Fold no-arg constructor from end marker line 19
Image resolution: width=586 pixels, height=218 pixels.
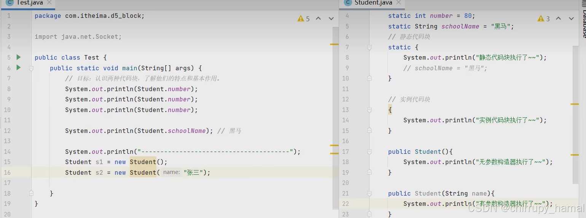point(369,172)
